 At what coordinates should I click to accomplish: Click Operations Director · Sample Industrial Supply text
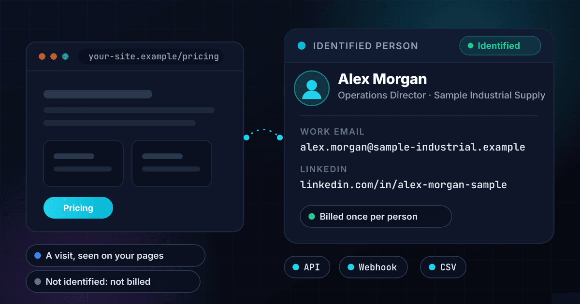(441, 96)
